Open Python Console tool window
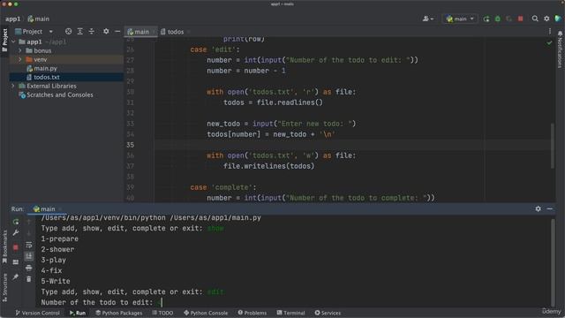 pos(206,313)
